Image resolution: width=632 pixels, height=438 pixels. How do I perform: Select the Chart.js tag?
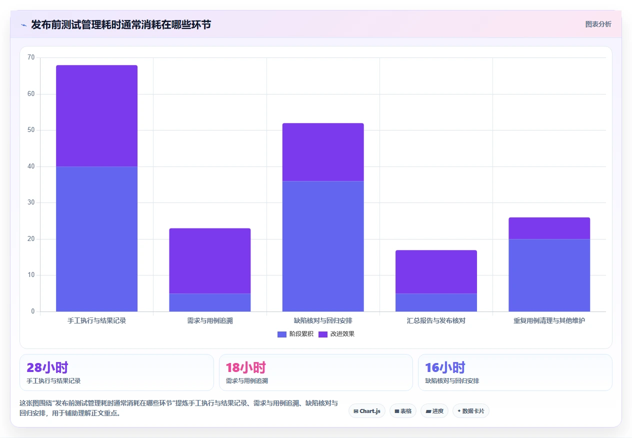click(367, 411)
